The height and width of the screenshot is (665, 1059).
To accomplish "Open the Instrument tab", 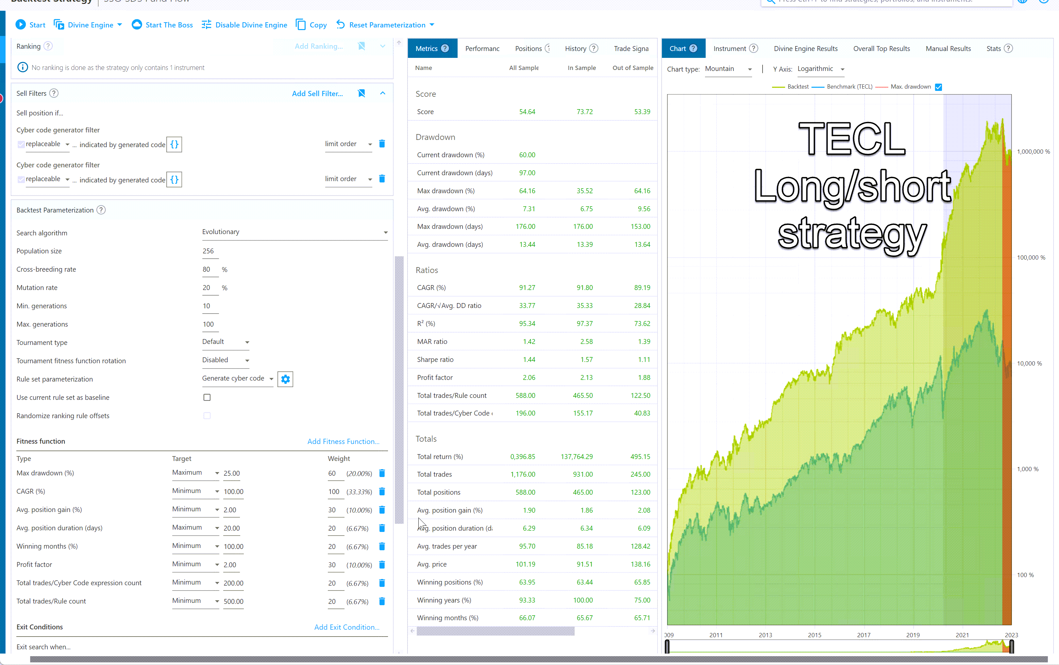I will click(x=735, y=48).
